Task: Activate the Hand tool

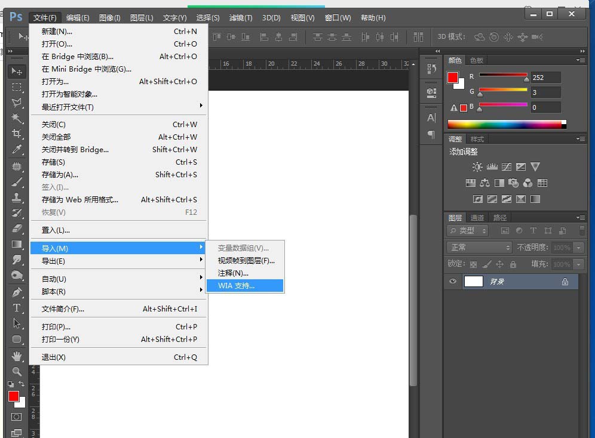Action: click(17, 356)
